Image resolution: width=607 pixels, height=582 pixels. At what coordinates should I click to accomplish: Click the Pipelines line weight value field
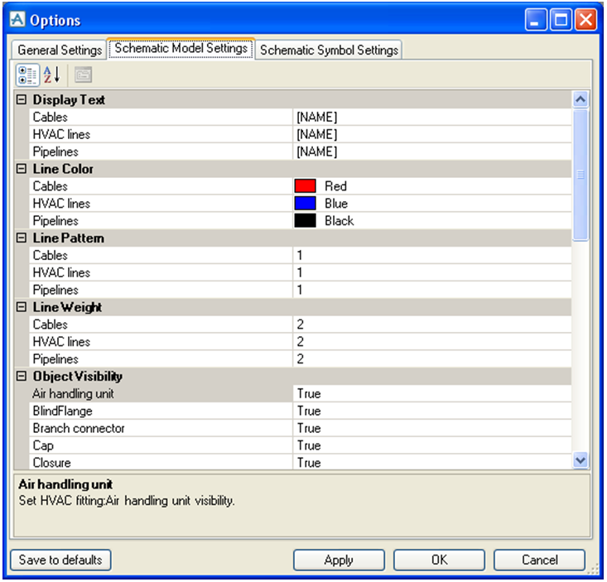coord(431,359)
